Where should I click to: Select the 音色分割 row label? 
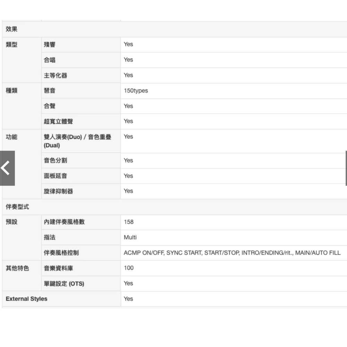55,160
